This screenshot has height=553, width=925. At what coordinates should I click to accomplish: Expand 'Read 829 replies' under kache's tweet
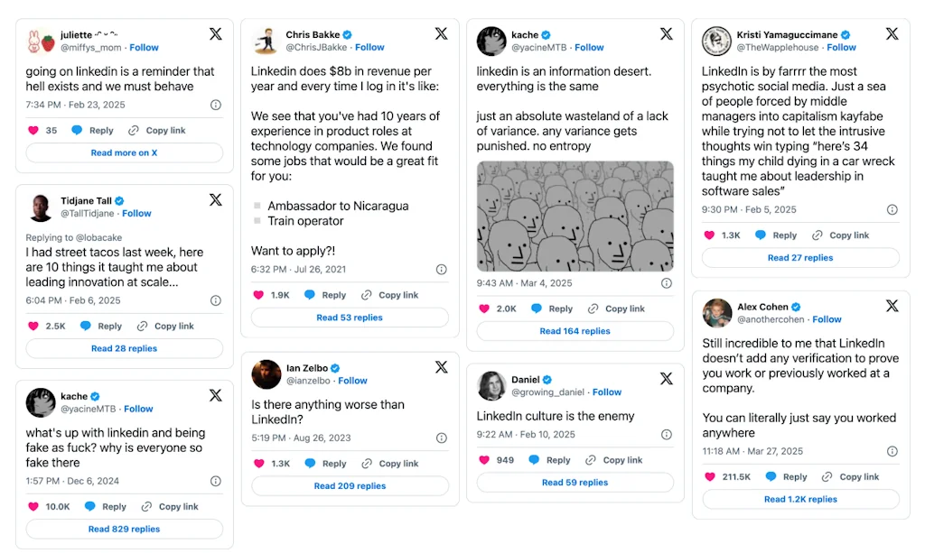point(124,529)
